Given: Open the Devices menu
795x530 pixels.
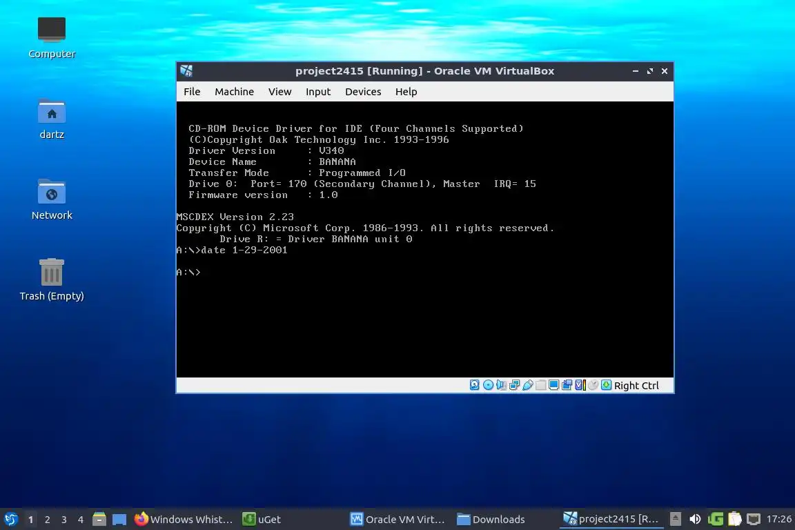Looking at the screenshot, I should point(363,92).
